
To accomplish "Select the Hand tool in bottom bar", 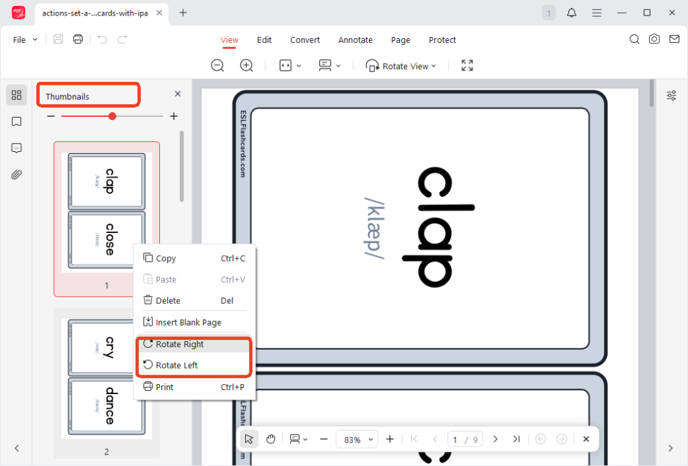I will 271,439.
